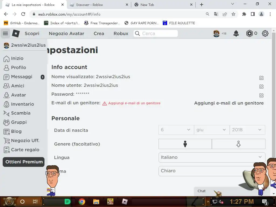
Task: Click the taskbar Cortana circle icon
Action: 22,202
